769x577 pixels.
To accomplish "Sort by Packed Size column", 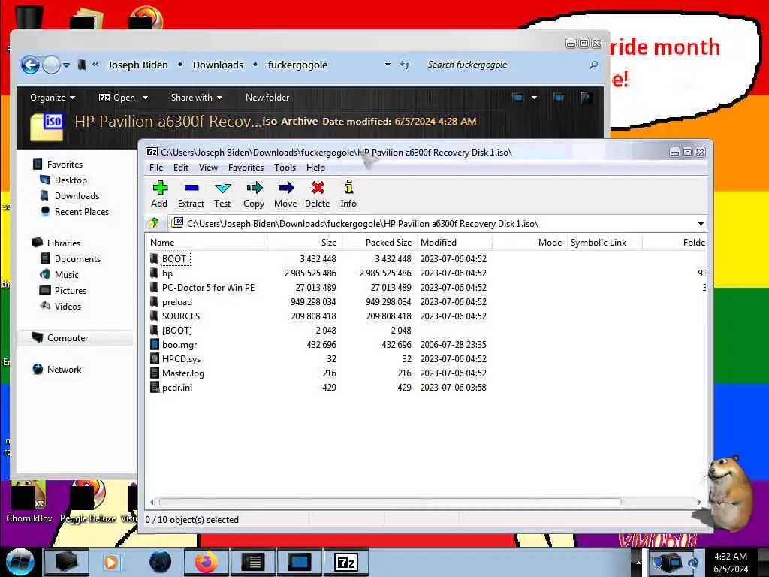I will (x=379, y=243).
